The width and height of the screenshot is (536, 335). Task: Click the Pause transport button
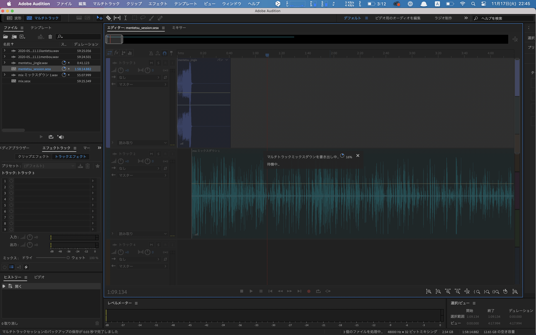pyautogui.click(x=261, y=291)
